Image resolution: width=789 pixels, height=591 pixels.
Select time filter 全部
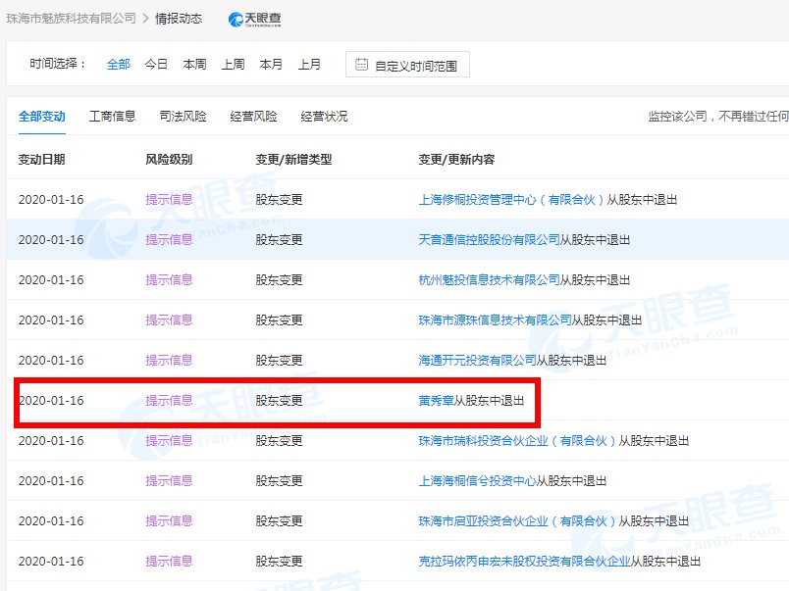[x=118, y=65]
